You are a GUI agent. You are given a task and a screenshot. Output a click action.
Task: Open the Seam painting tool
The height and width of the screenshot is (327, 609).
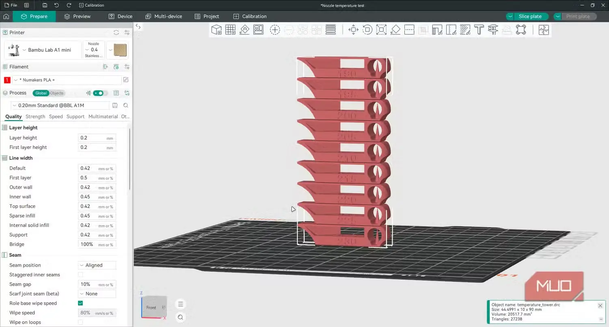(x=451, y=30)
